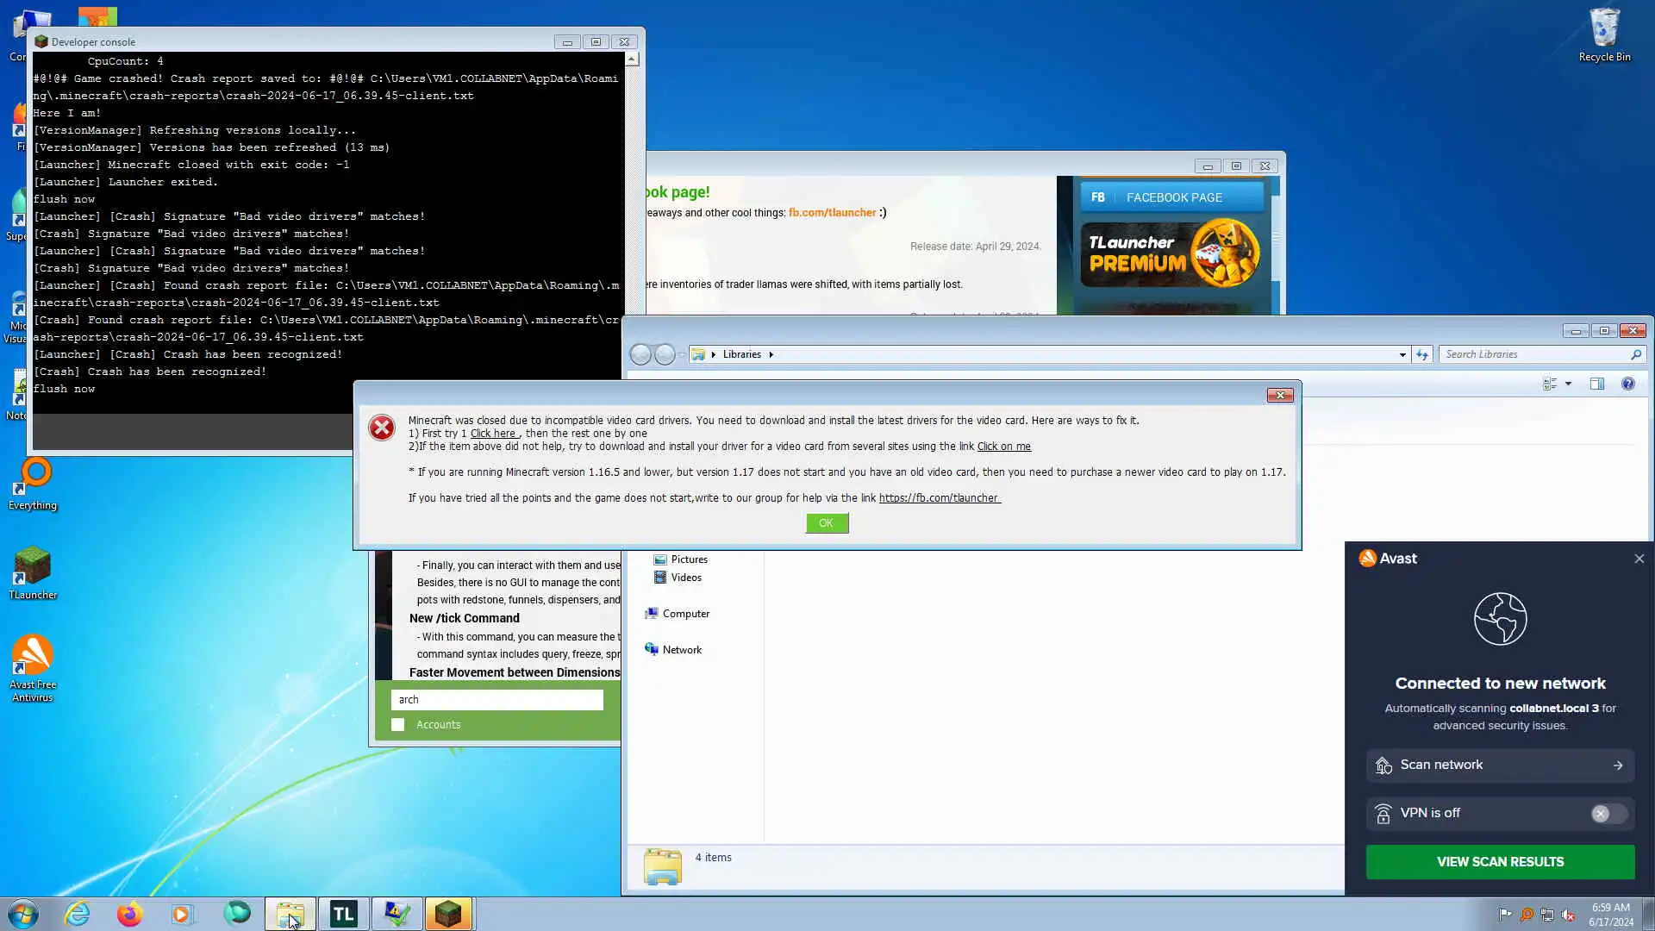Select Computer in the navigation pane
Image resolution: width=1655 pixels, height=931 pixels.
click(685, 614)
